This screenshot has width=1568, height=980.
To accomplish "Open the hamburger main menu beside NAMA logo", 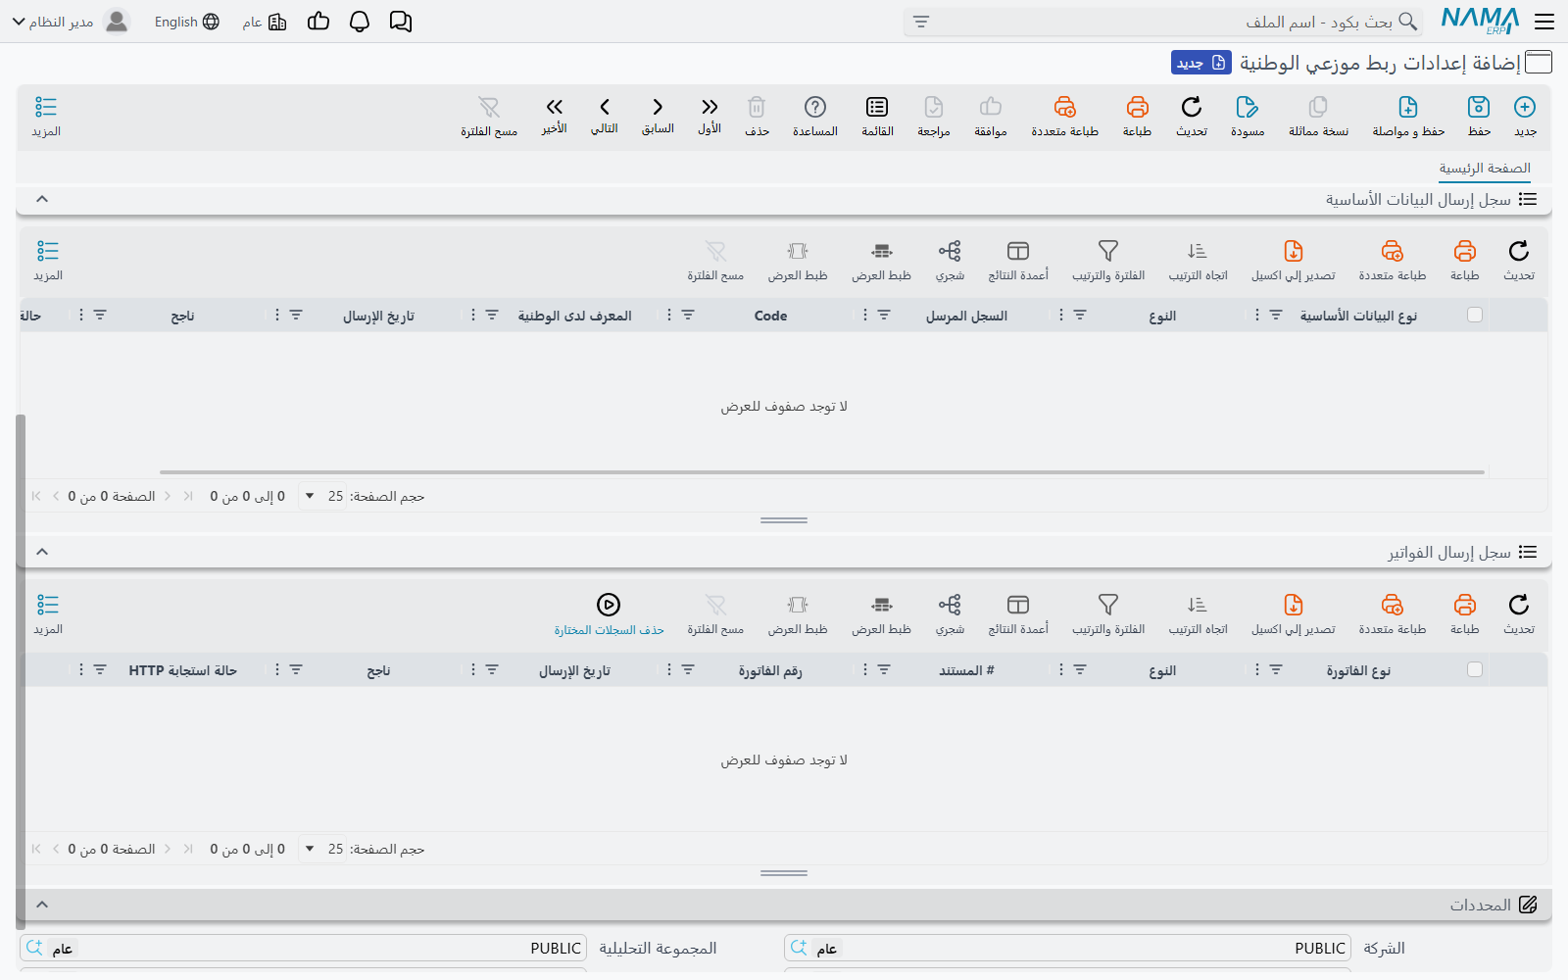I will pos(1544,22).
